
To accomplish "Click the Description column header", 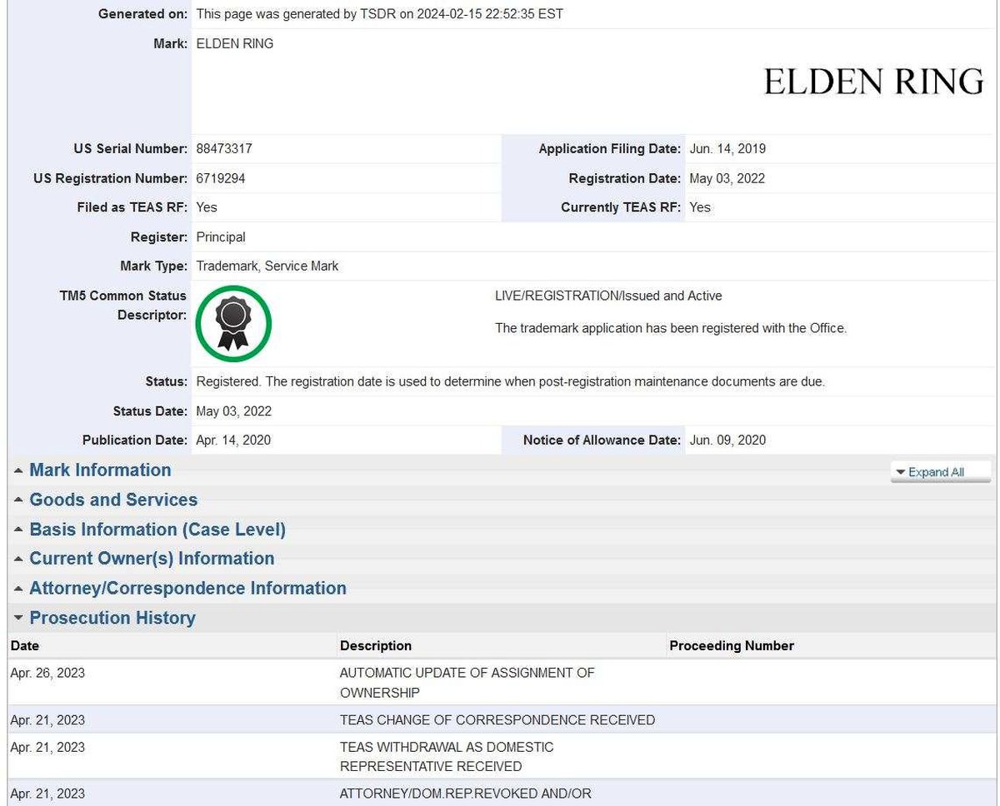I will (375, 646).
